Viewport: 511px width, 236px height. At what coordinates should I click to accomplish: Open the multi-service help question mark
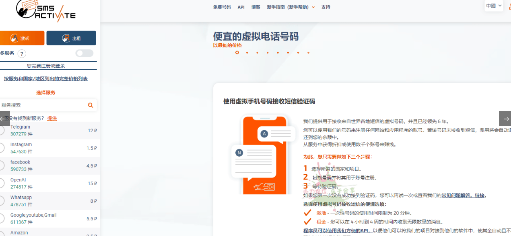coord(22,54)
